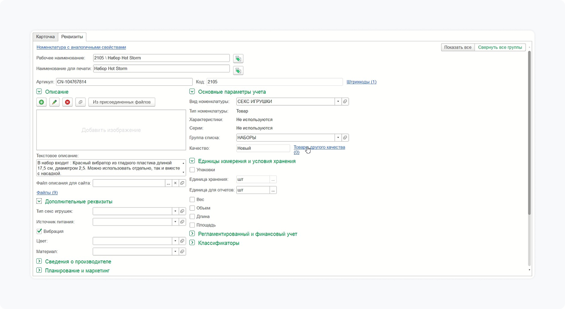The image size is (565, 309).
Task: Open Номенклатура с аналогичными свойствами link
Action: tap(81, 47)
